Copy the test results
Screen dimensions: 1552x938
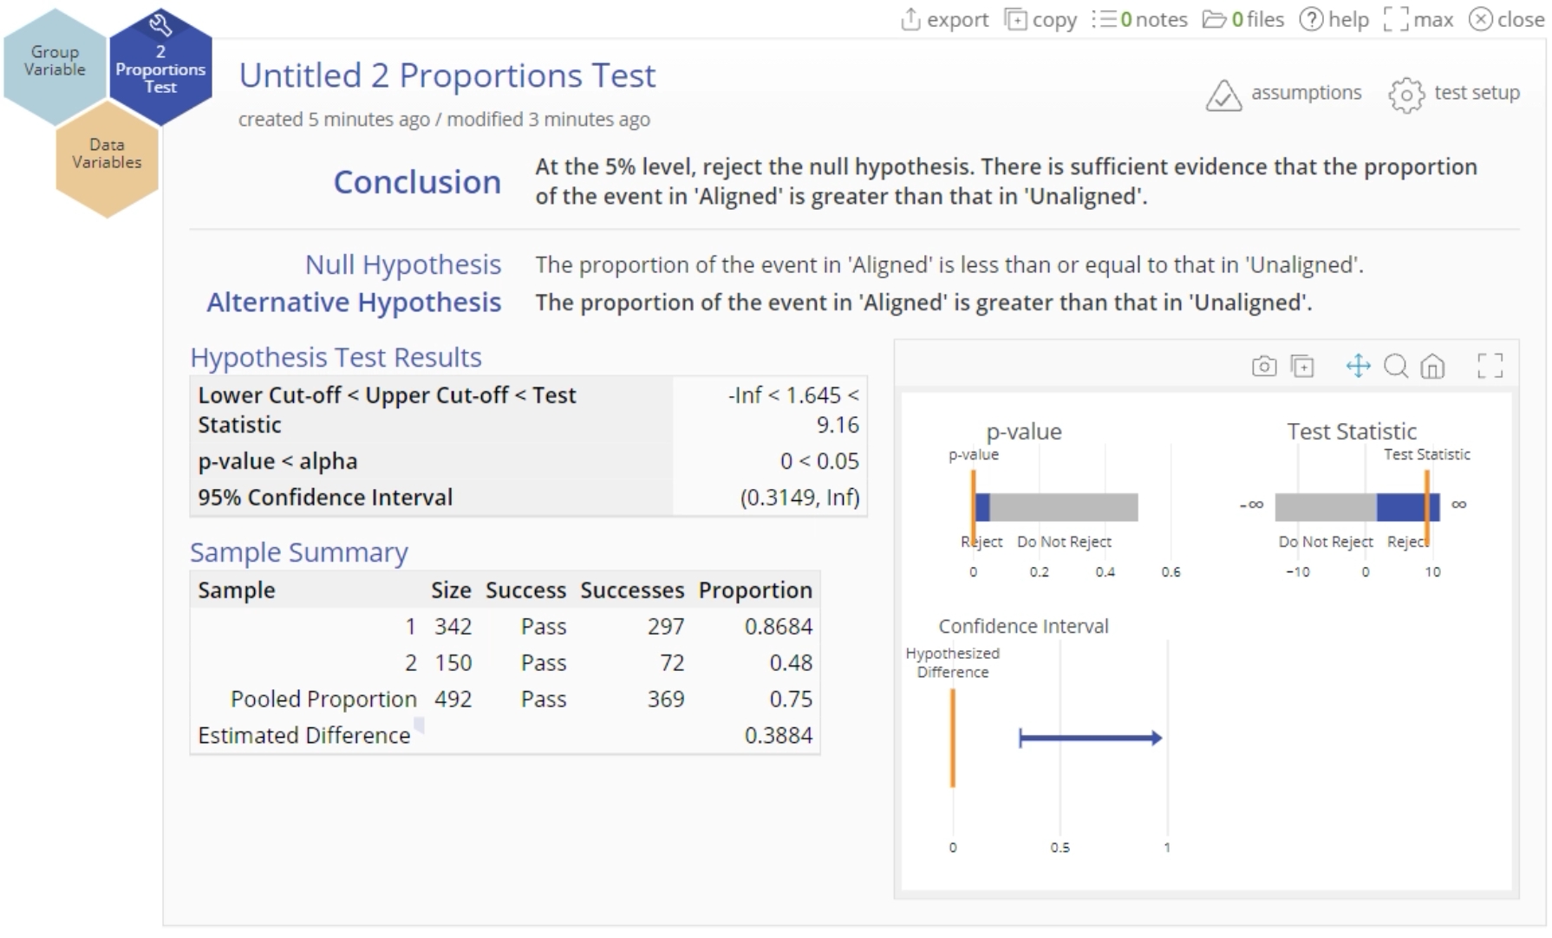(x=1040, y=19)
